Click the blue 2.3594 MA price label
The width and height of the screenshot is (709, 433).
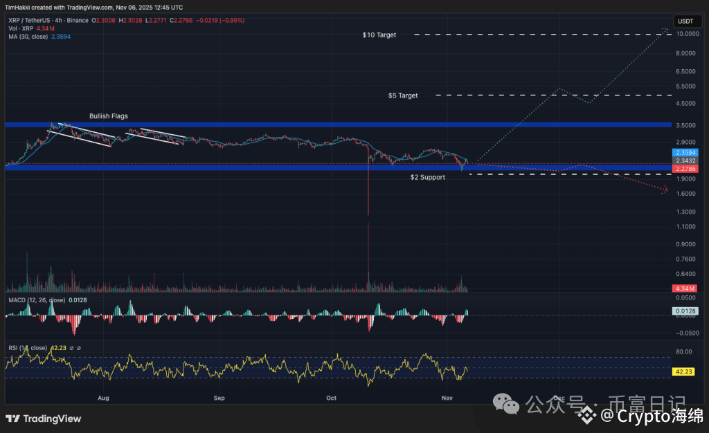coord(684,152)
